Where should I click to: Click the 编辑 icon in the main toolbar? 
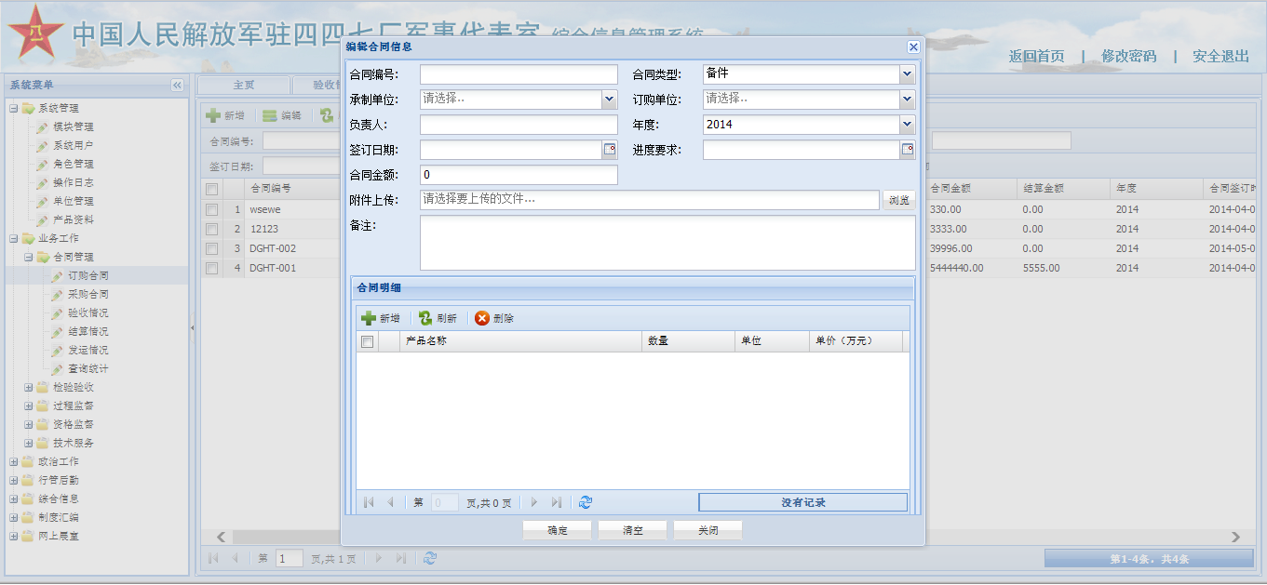(270, 115)
